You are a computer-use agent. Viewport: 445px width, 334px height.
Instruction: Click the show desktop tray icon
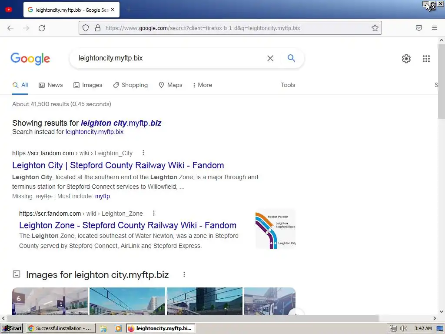(x=440, y=329)
